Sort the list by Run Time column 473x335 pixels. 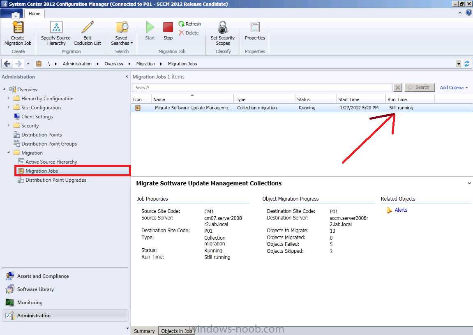click(x=410, y=99)
